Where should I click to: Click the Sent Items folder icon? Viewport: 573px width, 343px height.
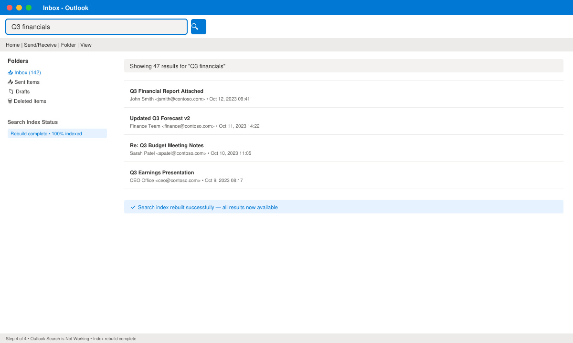[x=11, y=82]
